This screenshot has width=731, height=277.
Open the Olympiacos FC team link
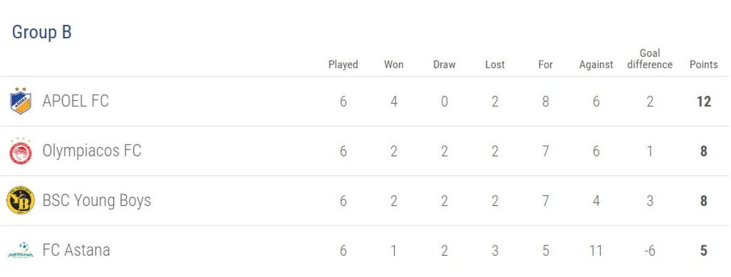[91, 151]
